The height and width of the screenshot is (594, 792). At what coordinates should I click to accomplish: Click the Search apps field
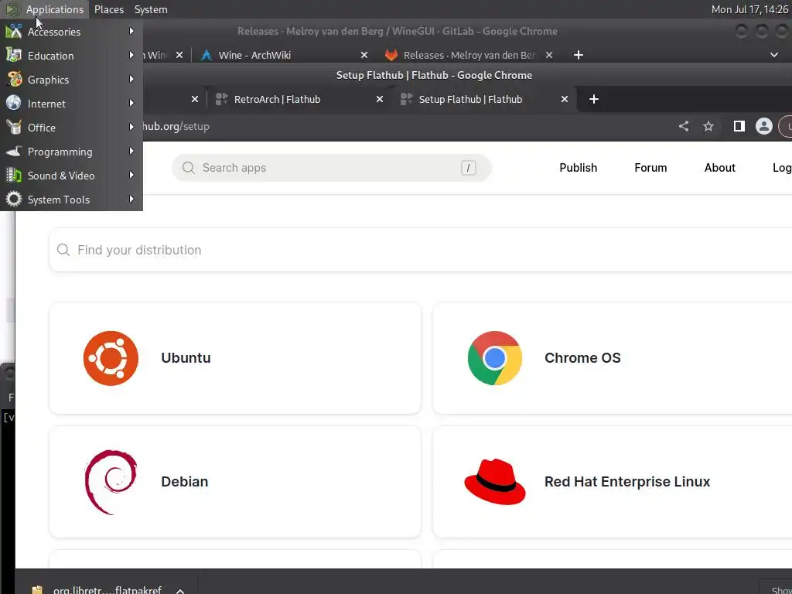pos(331,168)
